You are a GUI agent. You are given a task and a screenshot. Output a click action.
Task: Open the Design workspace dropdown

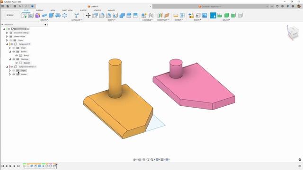pos(10,15)
